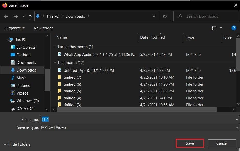Click the change view layout icon

[x=214, y=28]
